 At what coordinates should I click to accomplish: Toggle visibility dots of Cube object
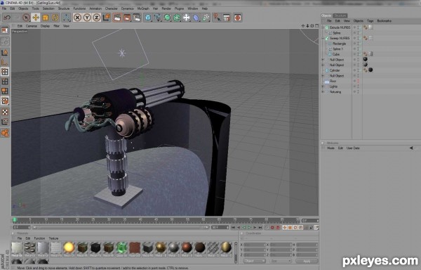[358, 54]
